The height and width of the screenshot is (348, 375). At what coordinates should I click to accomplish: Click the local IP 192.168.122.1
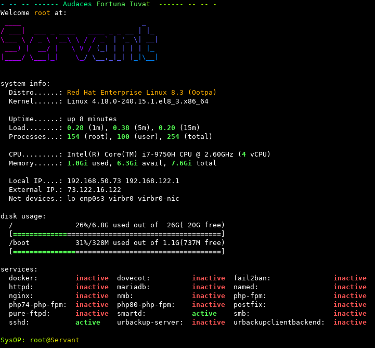(152, 181)
